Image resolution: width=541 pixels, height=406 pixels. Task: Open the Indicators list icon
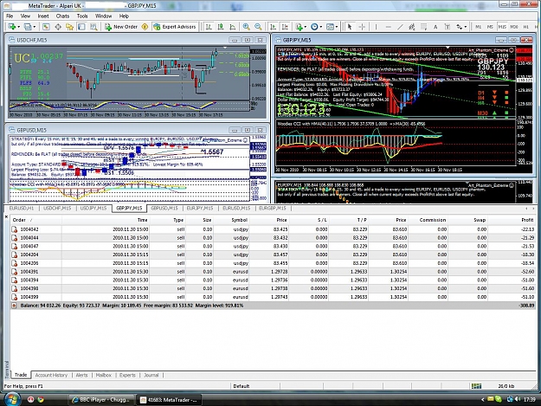pyautogui.click(x=299, y=27)
